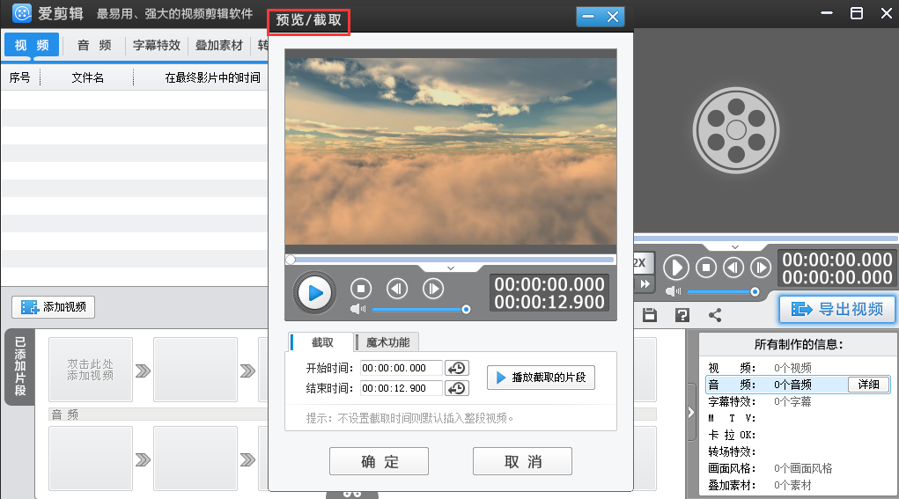Grab current time for 结束时间
This screenshot has height=499, width=899.
(x=457, y=388)
